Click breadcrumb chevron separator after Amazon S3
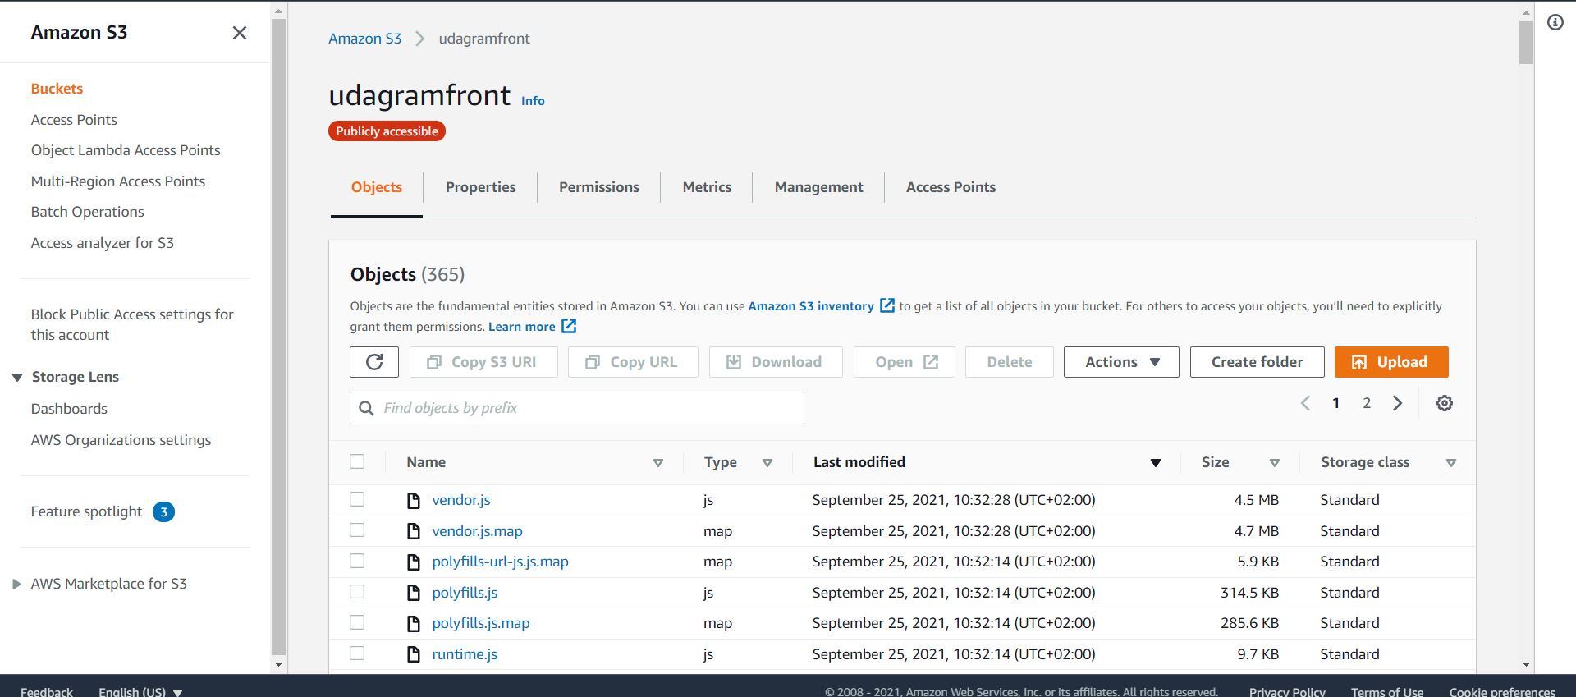This screenshot has height=697, width=1576. pyautogui.click(x=419, y=39)
